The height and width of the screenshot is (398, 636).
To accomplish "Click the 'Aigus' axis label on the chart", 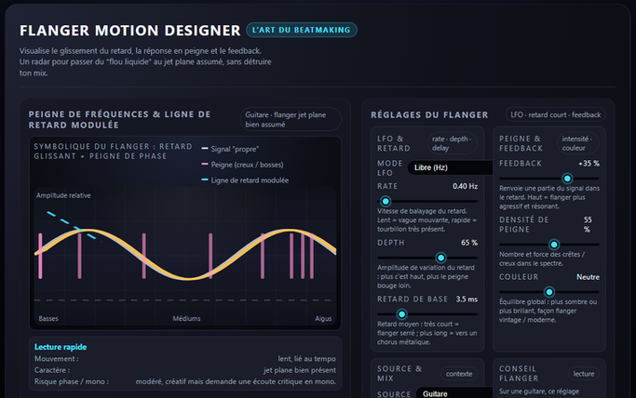I will point(323,319).
